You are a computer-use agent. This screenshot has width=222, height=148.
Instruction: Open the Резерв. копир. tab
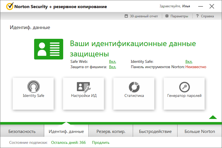tap(111, 131)
